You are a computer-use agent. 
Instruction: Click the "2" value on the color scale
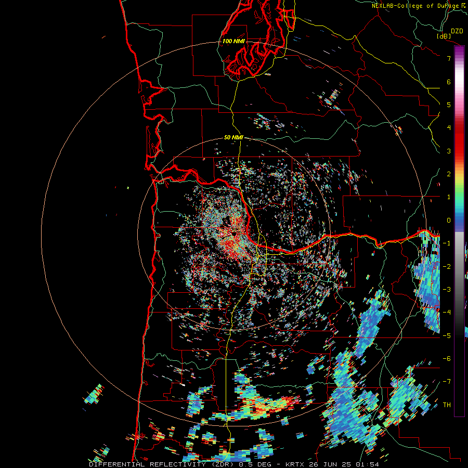click(449, 174)
